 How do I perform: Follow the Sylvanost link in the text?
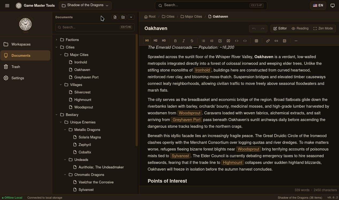[x=180, y=156]
